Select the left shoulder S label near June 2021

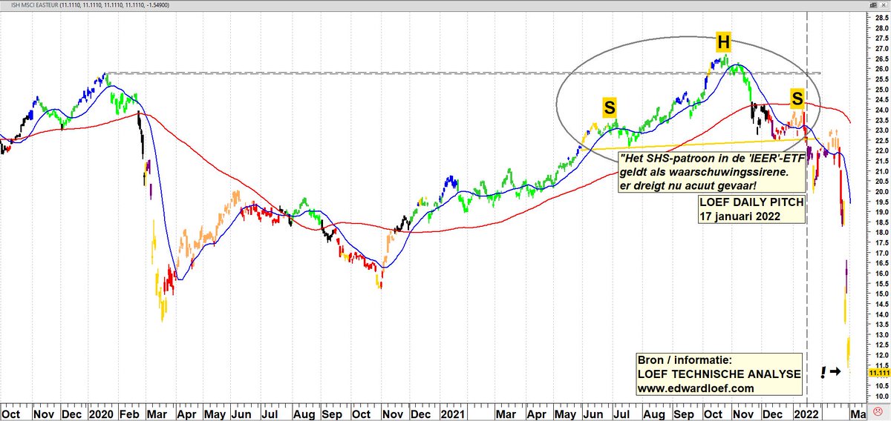click(609, 107)
